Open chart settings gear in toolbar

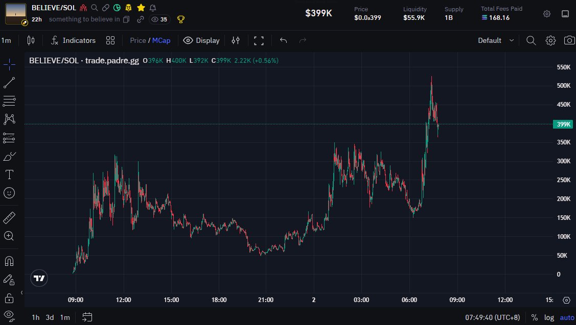click(550, 40)
